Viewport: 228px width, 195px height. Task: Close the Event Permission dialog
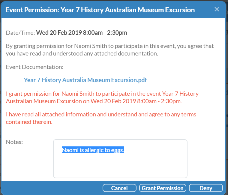(217, 9)
